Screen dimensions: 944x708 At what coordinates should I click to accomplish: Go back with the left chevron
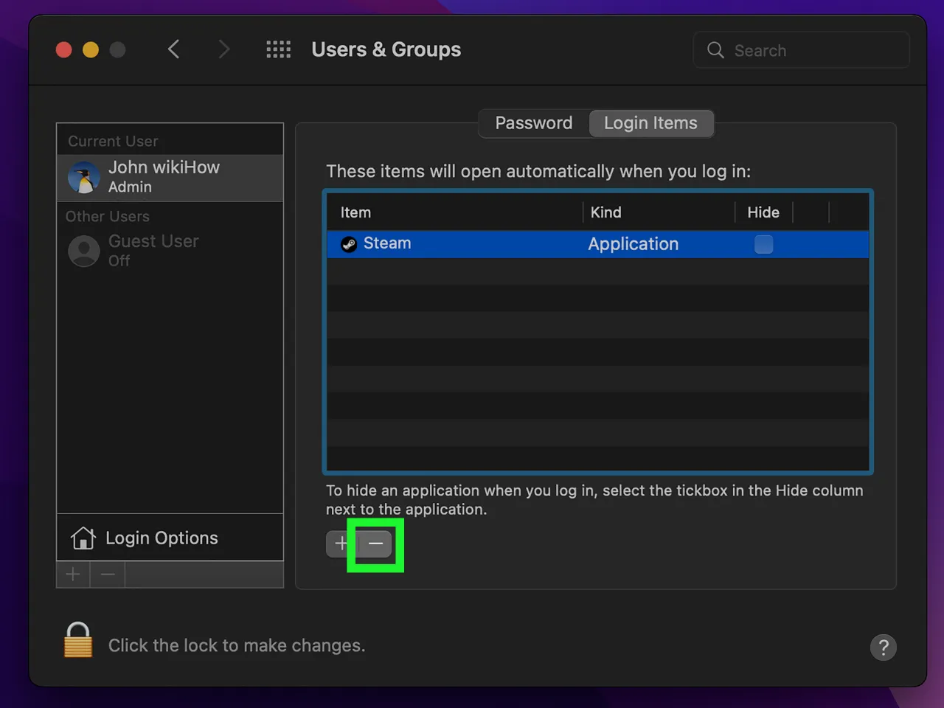click(174, 49)
